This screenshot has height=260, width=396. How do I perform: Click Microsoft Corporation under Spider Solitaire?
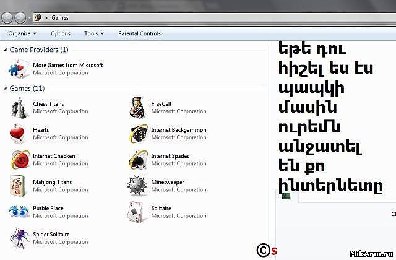pyautogui.click(x=61, y=242)
